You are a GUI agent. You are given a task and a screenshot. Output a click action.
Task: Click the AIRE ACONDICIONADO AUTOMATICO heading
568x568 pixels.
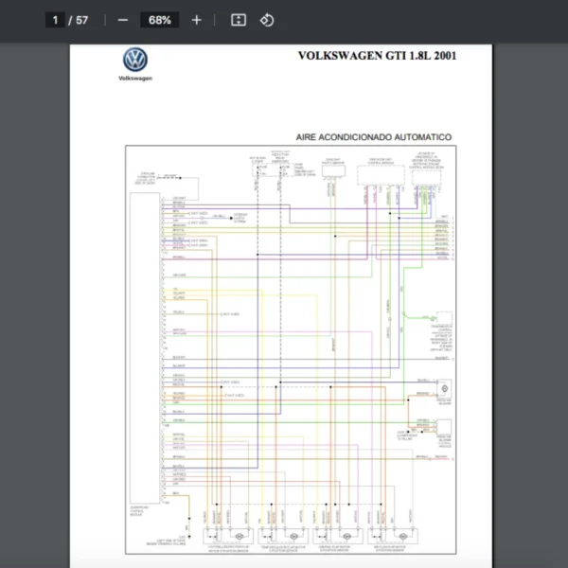pos(374,137)
